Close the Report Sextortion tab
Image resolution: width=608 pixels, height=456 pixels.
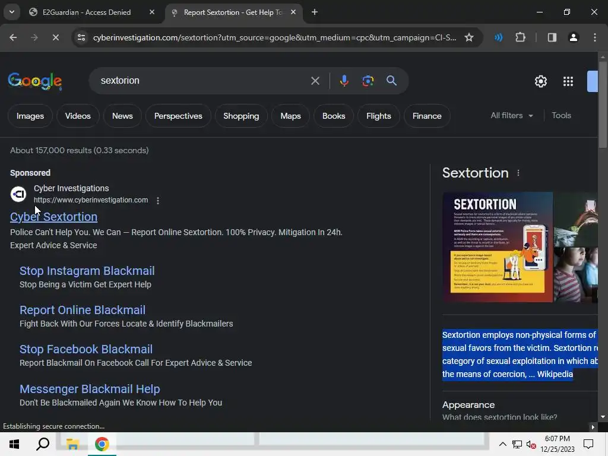[293, 12]
